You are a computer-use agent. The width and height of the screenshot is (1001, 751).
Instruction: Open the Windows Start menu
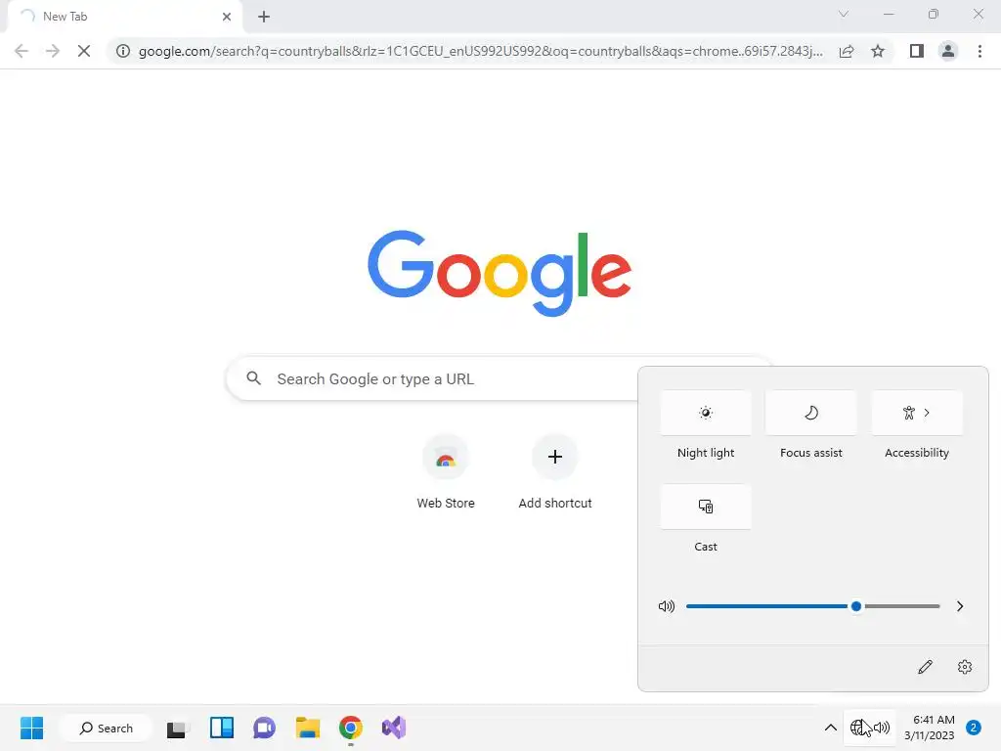coord(32,728)
